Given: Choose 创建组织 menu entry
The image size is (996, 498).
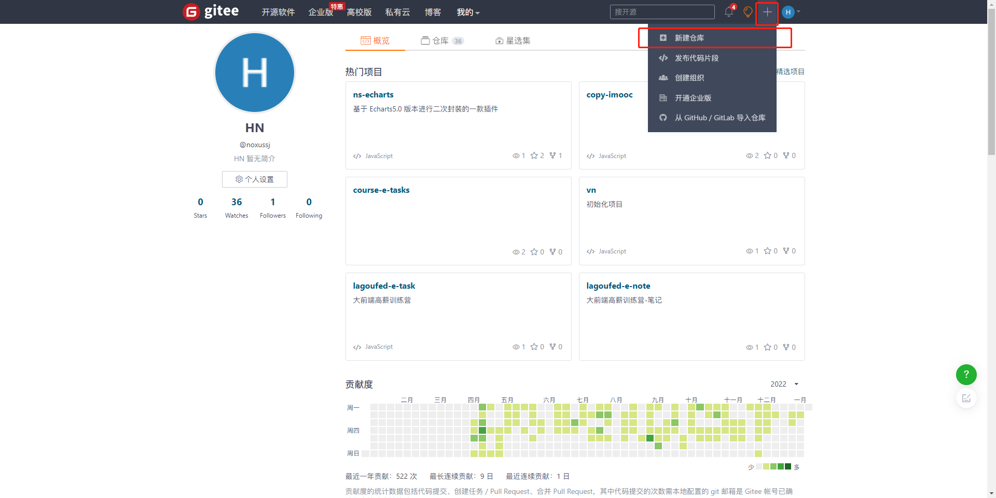Looking at the screenshot, I should coord(712,78).
